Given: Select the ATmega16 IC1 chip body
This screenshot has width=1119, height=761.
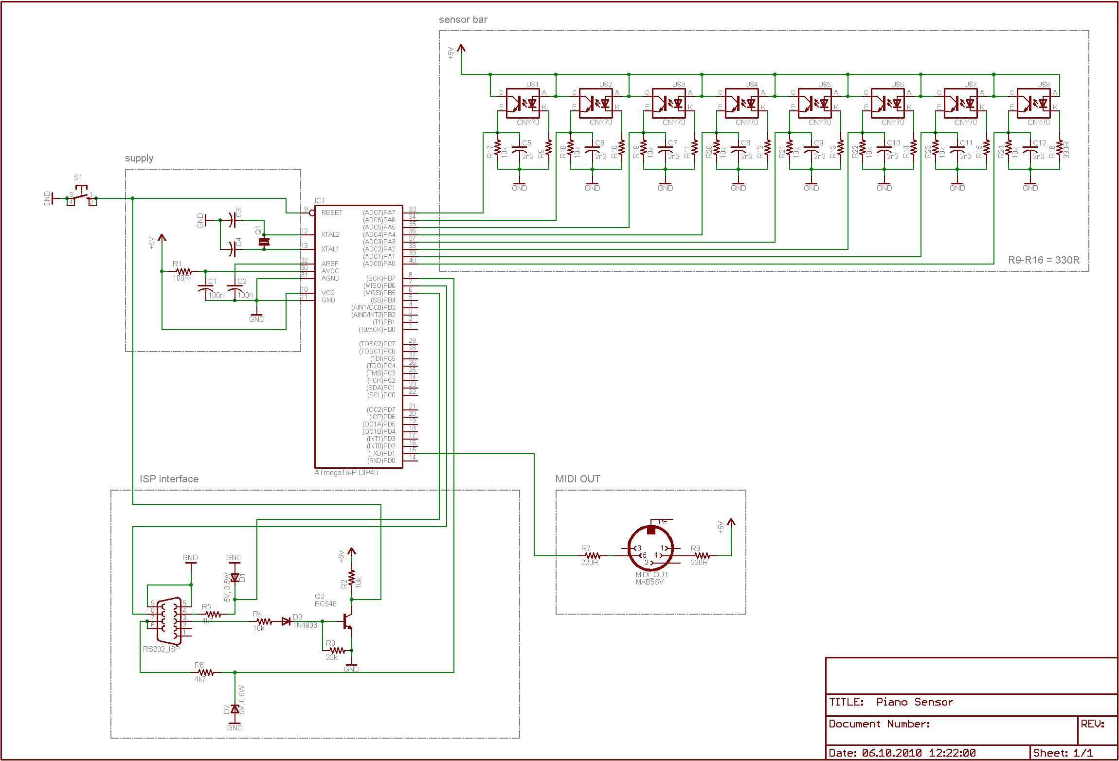Looking at the screenshot, I should [x=359, y=336].
